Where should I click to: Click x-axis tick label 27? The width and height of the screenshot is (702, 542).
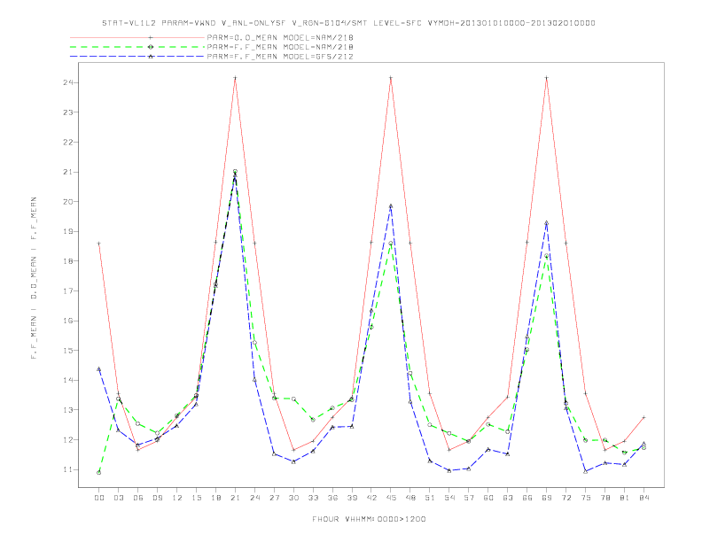pyautogui.click(x=274, y=498)
